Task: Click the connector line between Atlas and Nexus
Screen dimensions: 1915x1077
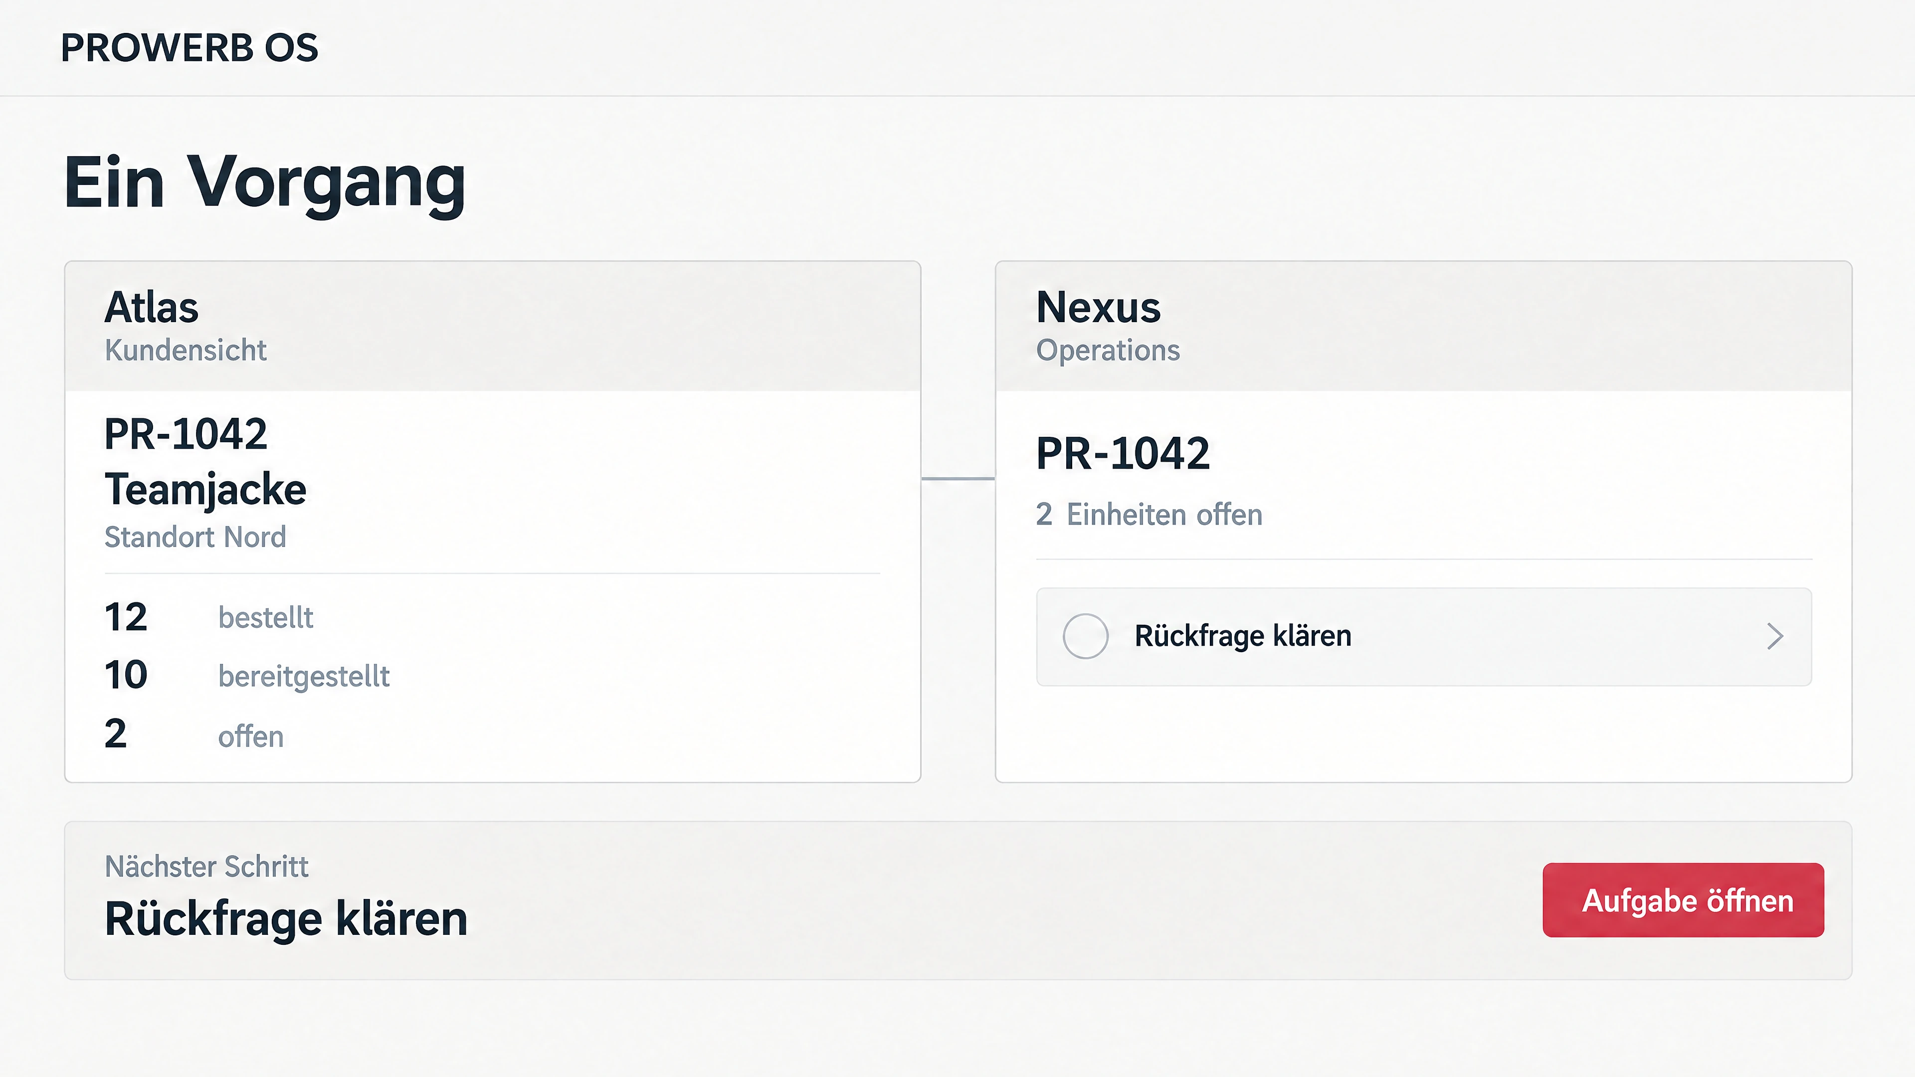Action: click(957, 479)
